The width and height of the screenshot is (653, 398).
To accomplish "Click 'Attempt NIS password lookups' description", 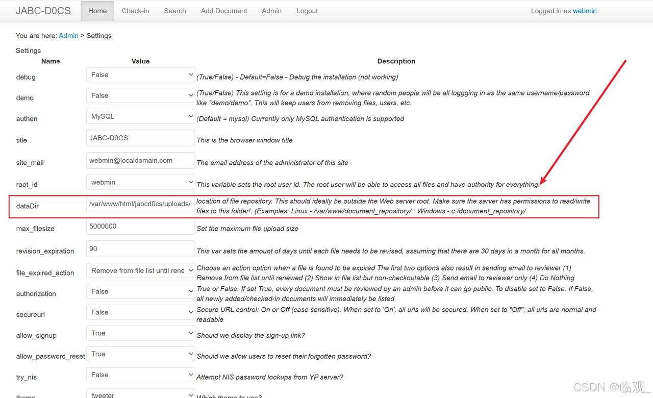I will 270,377.
